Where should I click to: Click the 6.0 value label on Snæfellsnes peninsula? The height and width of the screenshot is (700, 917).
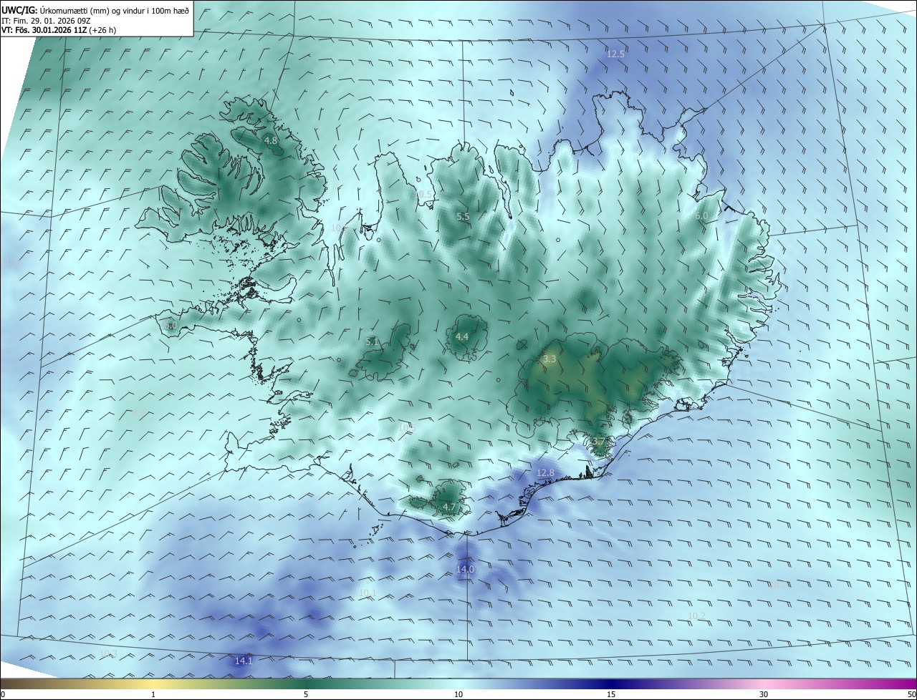[x=170, y=325]
